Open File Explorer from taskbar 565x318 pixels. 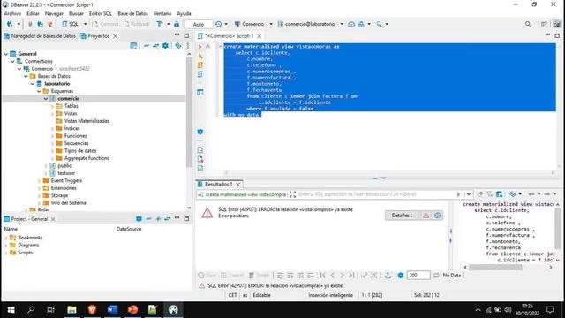tap(72, 310)
